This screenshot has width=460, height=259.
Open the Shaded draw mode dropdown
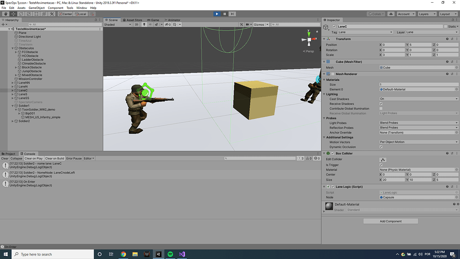pos(116,25)
